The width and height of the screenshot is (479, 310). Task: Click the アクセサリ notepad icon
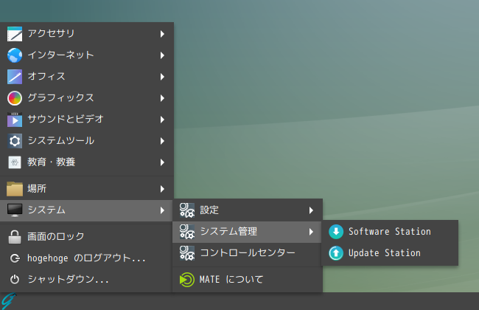pyautogui.click(x=15, y=34)
